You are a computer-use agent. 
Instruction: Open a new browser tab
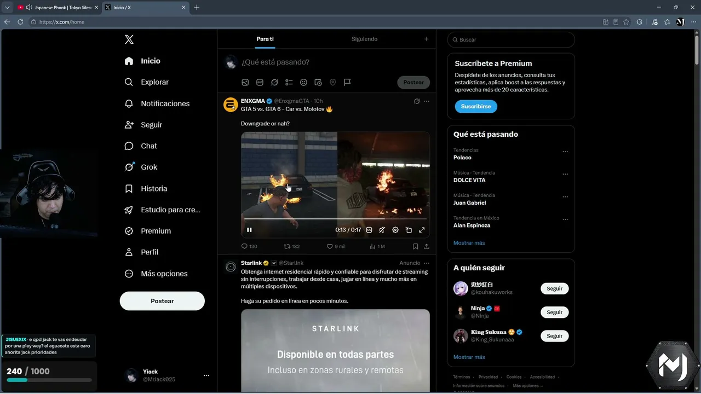(197, 8)
